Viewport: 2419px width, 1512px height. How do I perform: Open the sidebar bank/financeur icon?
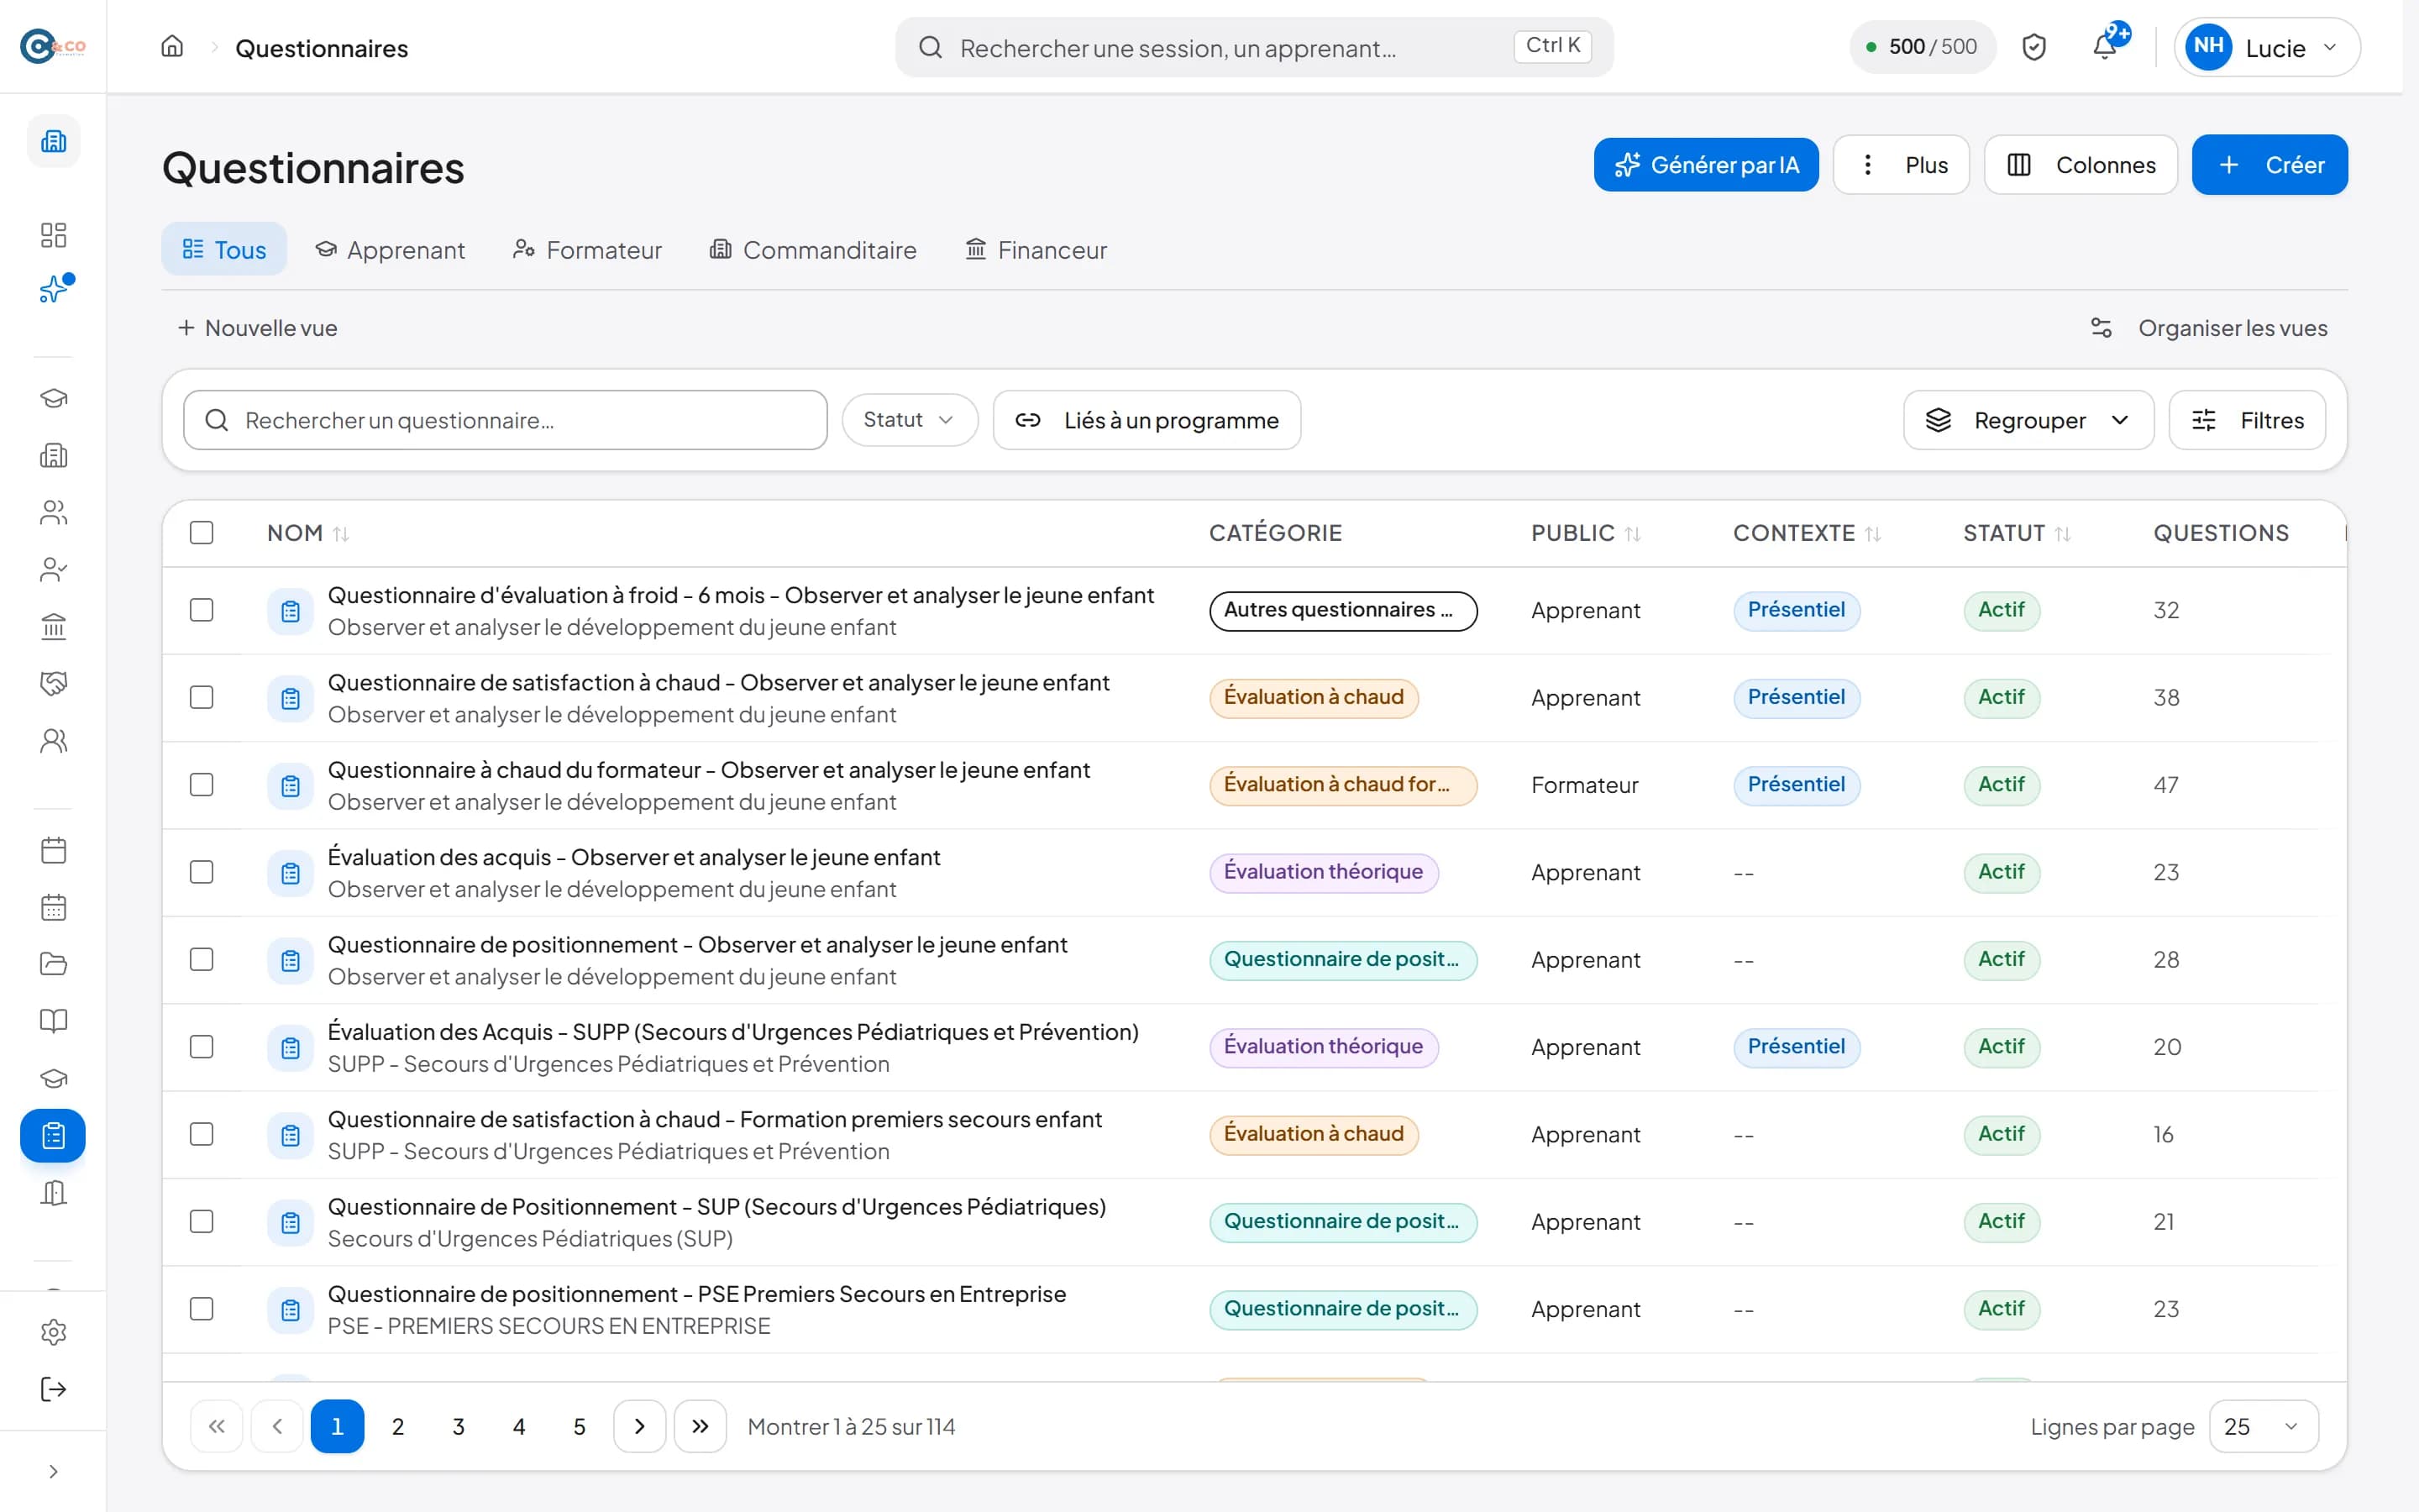[x=53, y=627]
